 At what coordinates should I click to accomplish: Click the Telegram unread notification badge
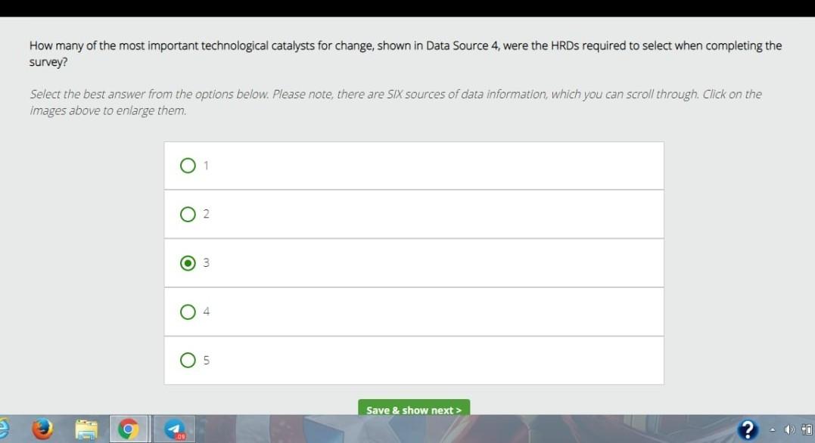(x=180, y=437)
